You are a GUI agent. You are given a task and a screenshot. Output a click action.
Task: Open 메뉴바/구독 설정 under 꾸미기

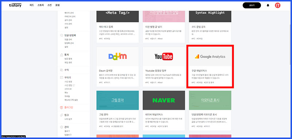click(71, 100)
